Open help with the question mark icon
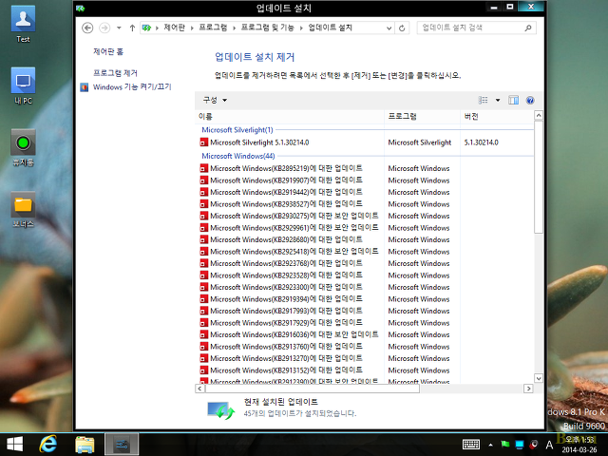608x456 pixels. [530, 101]
